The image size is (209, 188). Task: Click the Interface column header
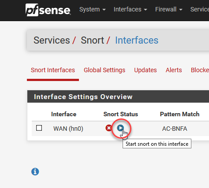pyautogui.click(x=63, y=114)
